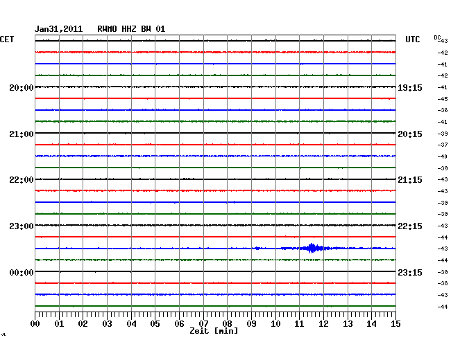Click the large seismic event burst on the blue trace
This screenshot has width=451, height=342.
click(312, 248)
